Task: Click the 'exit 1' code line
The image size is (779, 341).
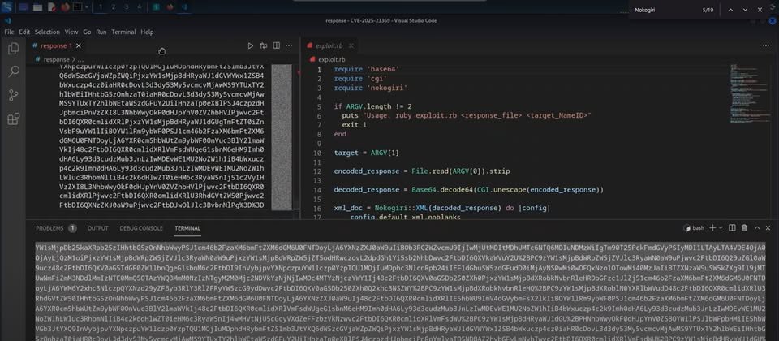Action: click(355, 124)
